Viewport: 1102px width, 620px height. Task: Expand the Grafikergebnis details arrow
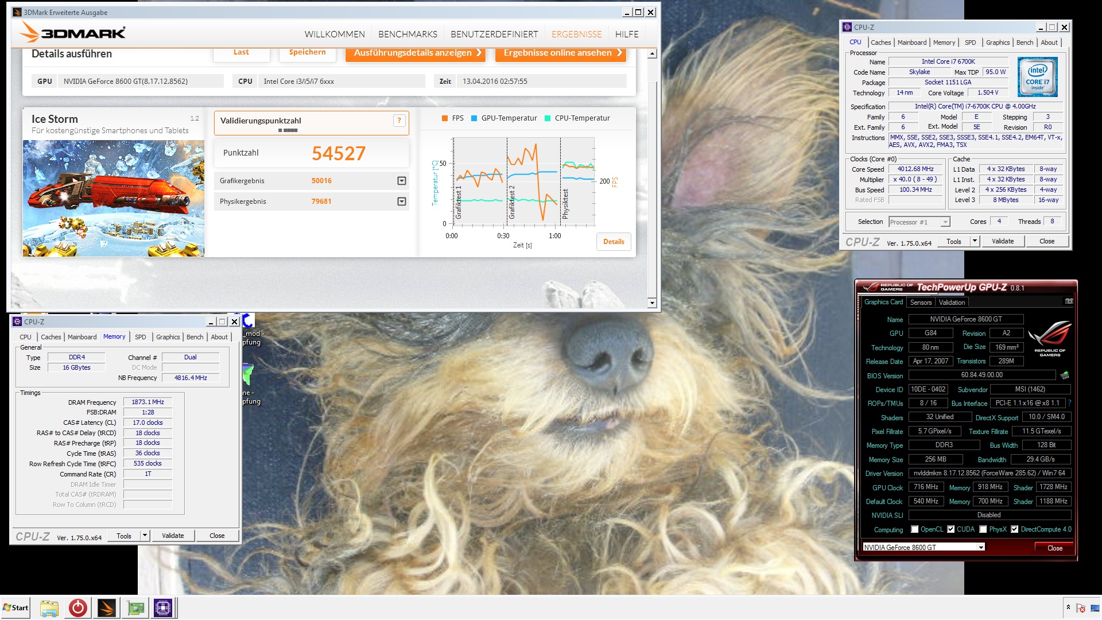pos(402,181)
